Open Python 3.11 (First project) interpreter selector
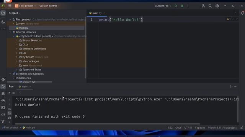The height and width of the screenshot is (137, 245). [x=222, y=128]
